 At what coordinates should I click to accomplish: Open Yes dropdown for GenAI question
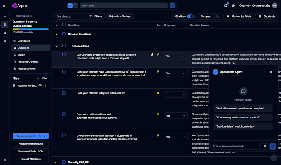click(176, 73)
